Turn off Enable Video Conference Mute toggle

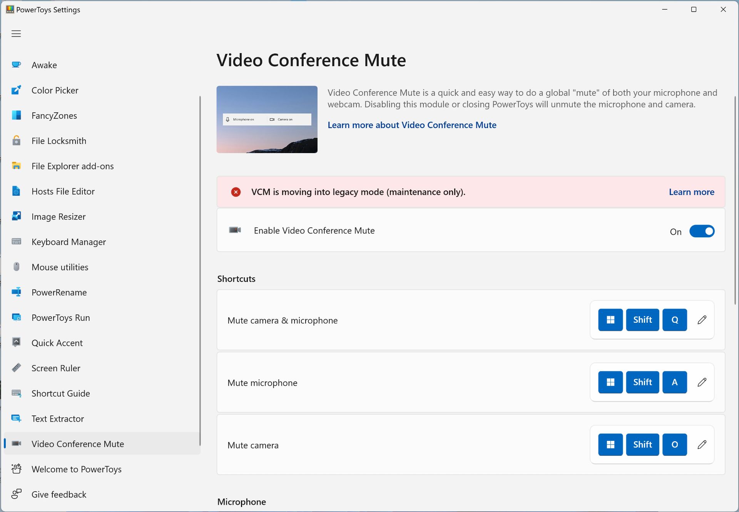[x=701, y=231]
